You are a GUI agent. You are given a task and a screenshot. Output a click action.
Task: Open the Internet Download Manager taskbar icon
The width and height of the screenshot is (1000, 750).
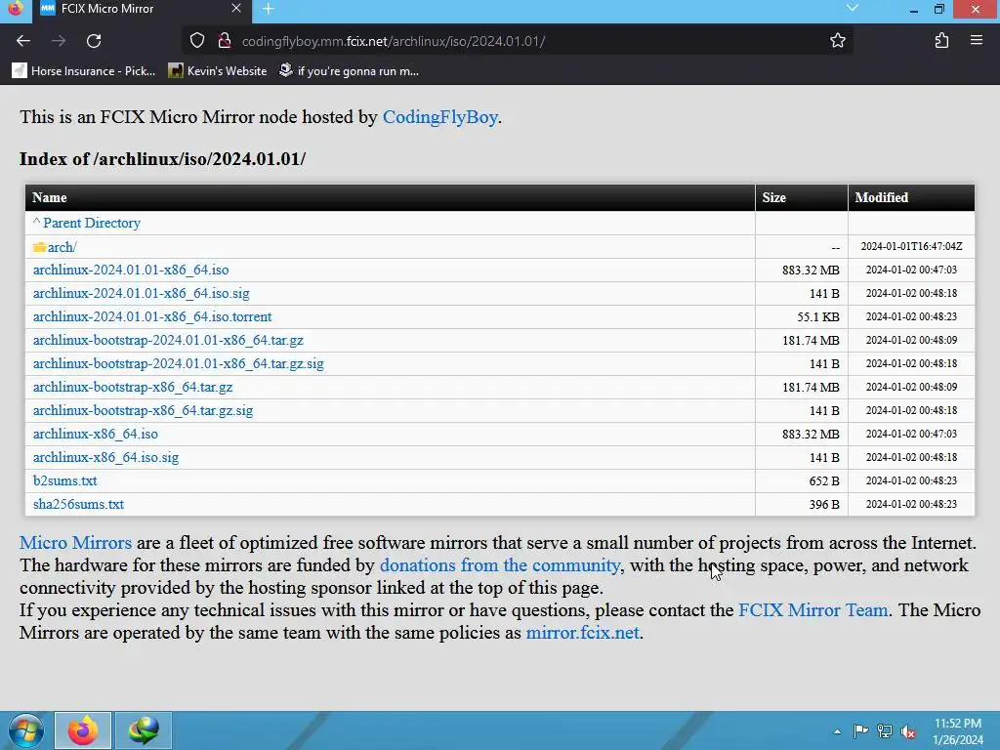[x=144, y=730]
